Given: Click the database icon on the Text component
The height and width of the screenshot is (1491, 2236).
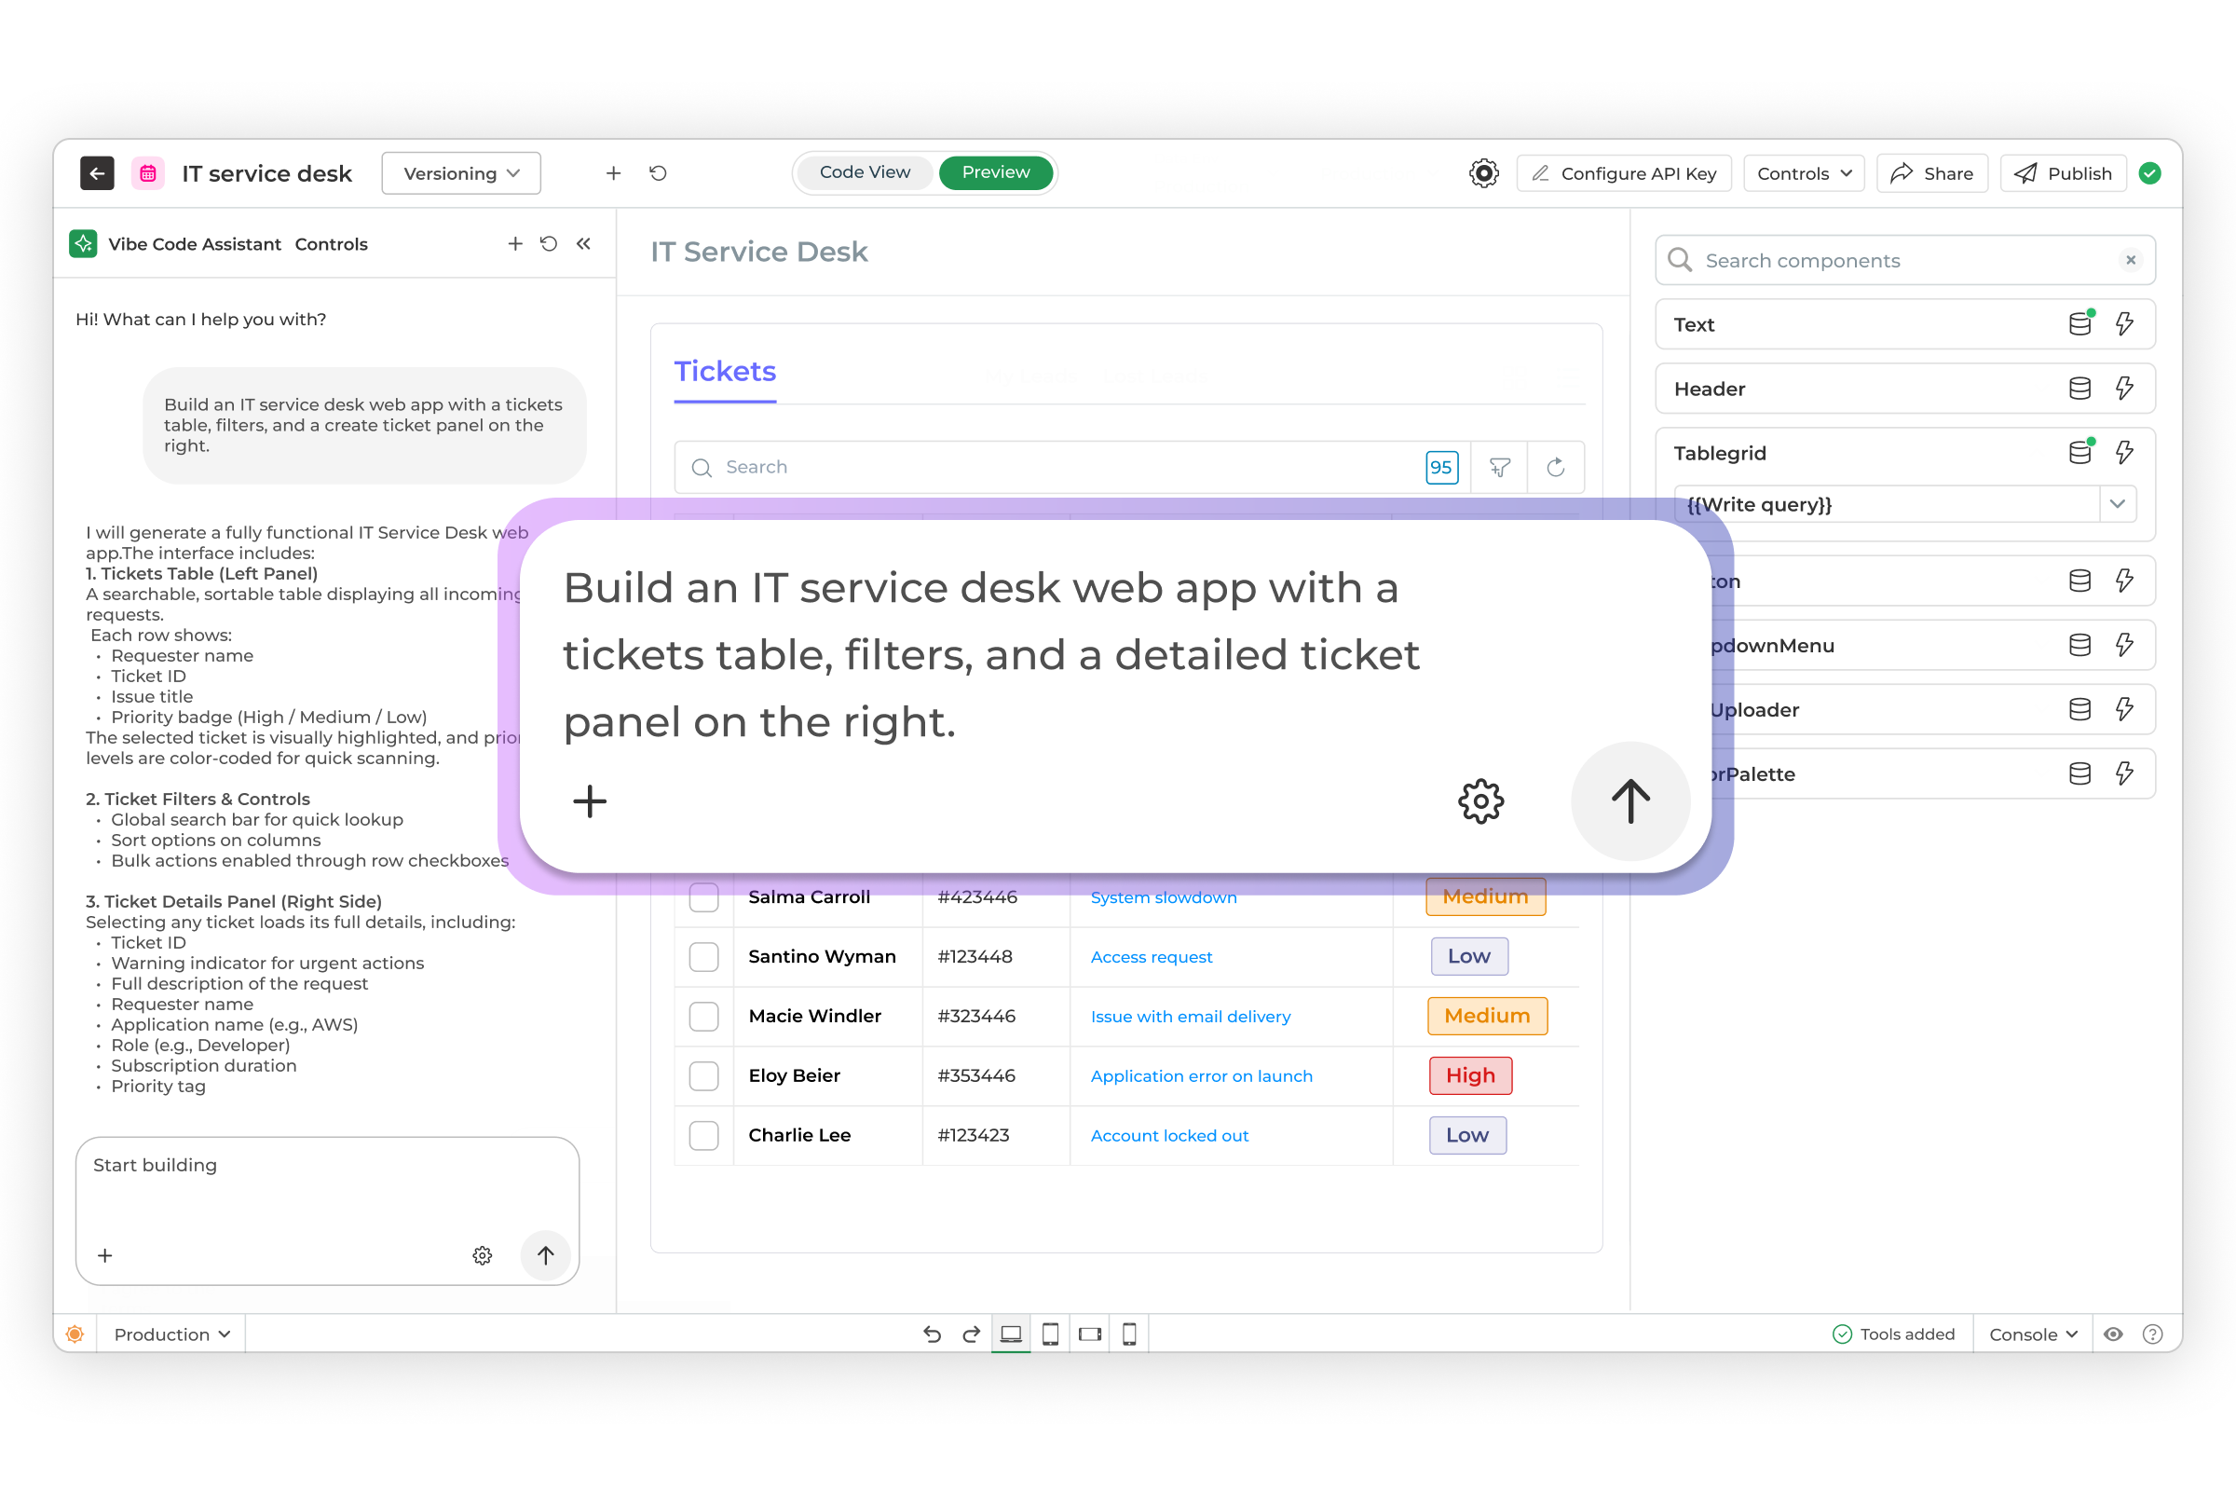Looking at the screenshot, I should click(2079, 324).
